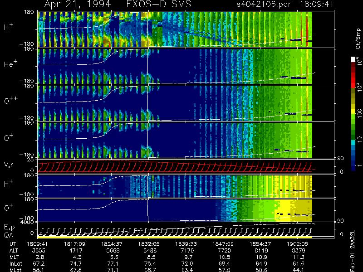Click the white top of the color scale

pyautogui.click(x=353, y=59)
